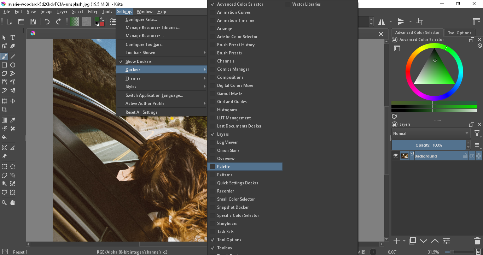Screen dimensions: 483x255
Task: Uncheck the Tool Options docker entry
Action: tap(213, 240)
